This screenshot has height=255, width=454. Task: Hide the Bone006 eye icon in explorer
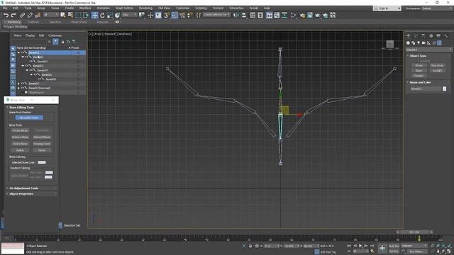[x=40, y=79]
